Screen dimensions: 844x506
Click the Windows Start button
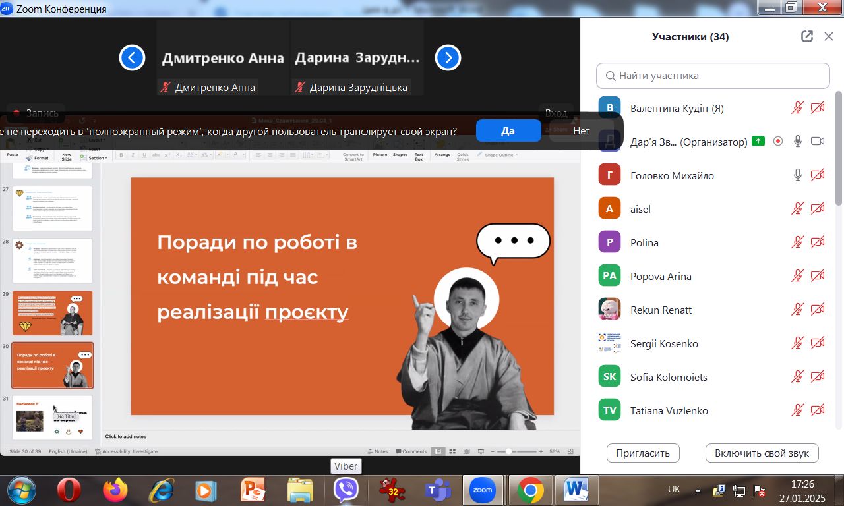pos(23,490)
